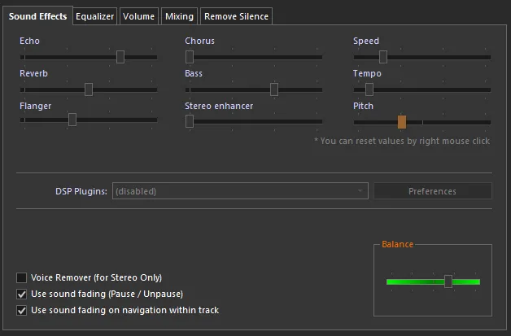Screen dimensions: 511x336
Task: Click the Flanger label
Action: coord(35,107)
